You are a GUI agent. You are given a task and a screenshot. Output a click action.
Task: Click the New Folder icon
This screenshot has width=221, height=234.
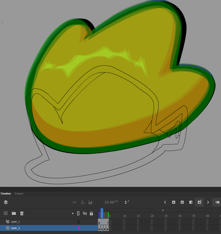coord(14,213)
